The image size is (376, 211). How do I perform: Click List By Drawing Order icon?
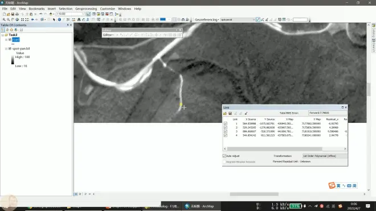(3, 30)
